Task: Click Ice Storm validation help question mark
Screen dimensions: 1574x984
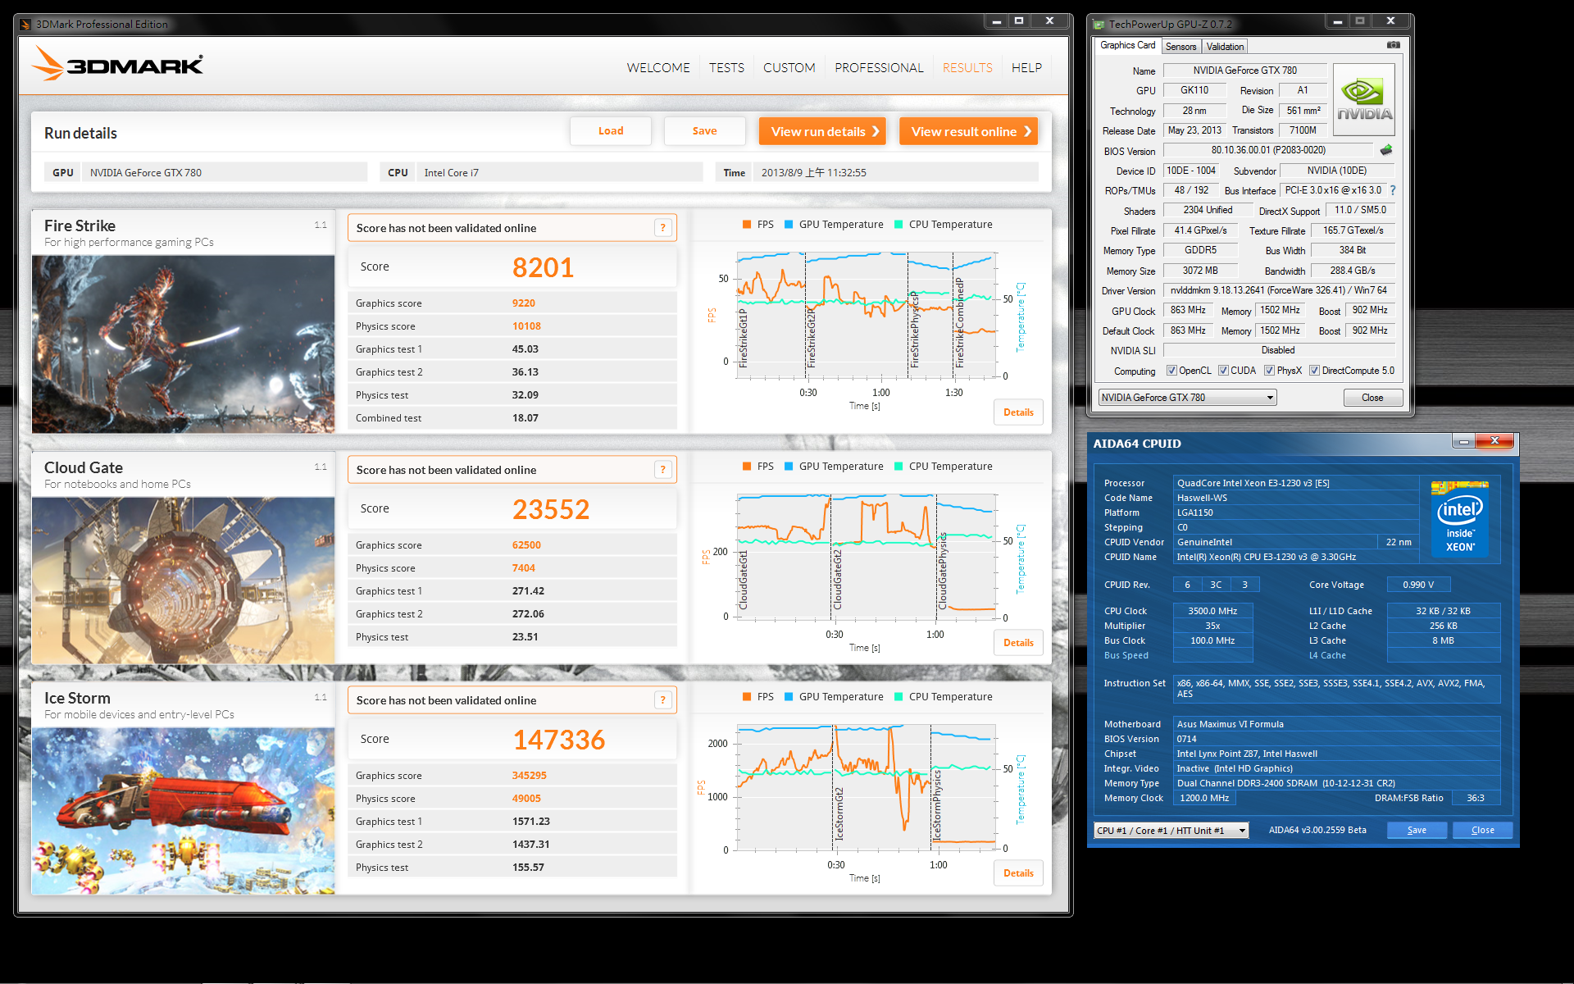Action: pos(662,700)
